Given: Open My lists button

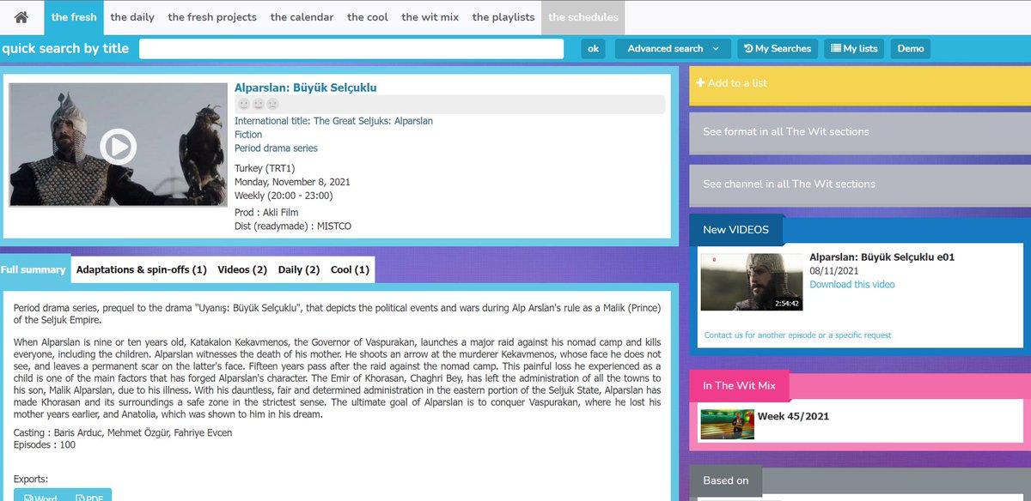Looking at the screenshot, I should click(x=854, y=49).
